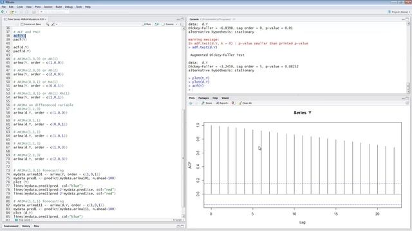Open the Code menu

(x=20, y=7)
